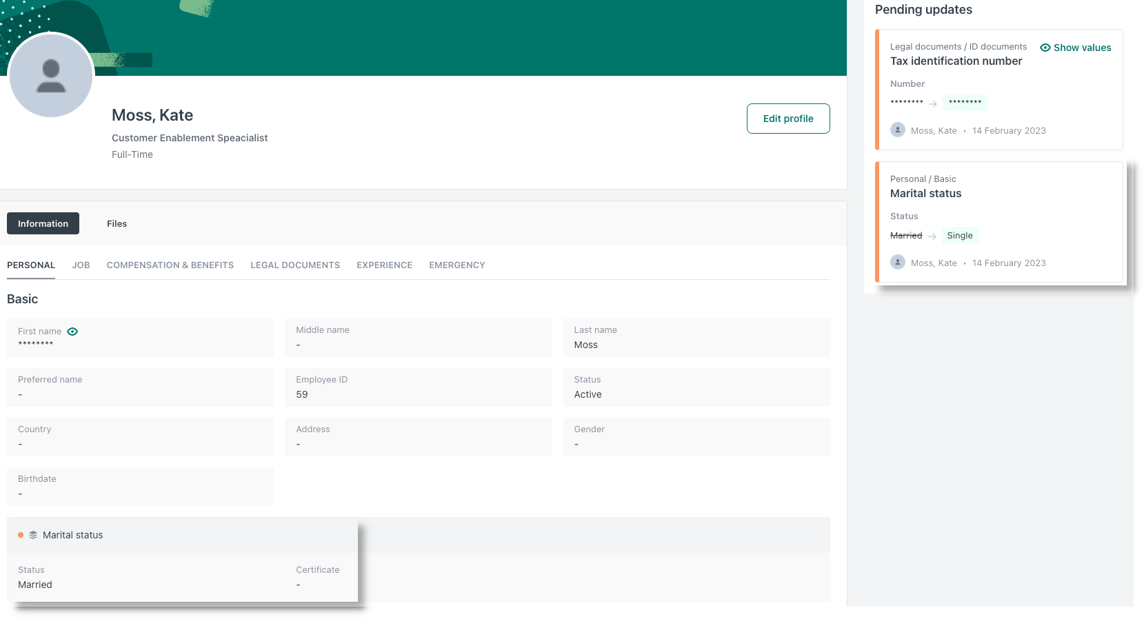This screenshot has width=1144, height=619.
Task: Click the Pending updates heading
Action: click(x=923, y=10)
